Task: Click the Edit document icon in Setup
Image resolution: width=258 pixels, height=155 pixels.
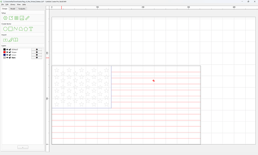Action: point(11,18)
